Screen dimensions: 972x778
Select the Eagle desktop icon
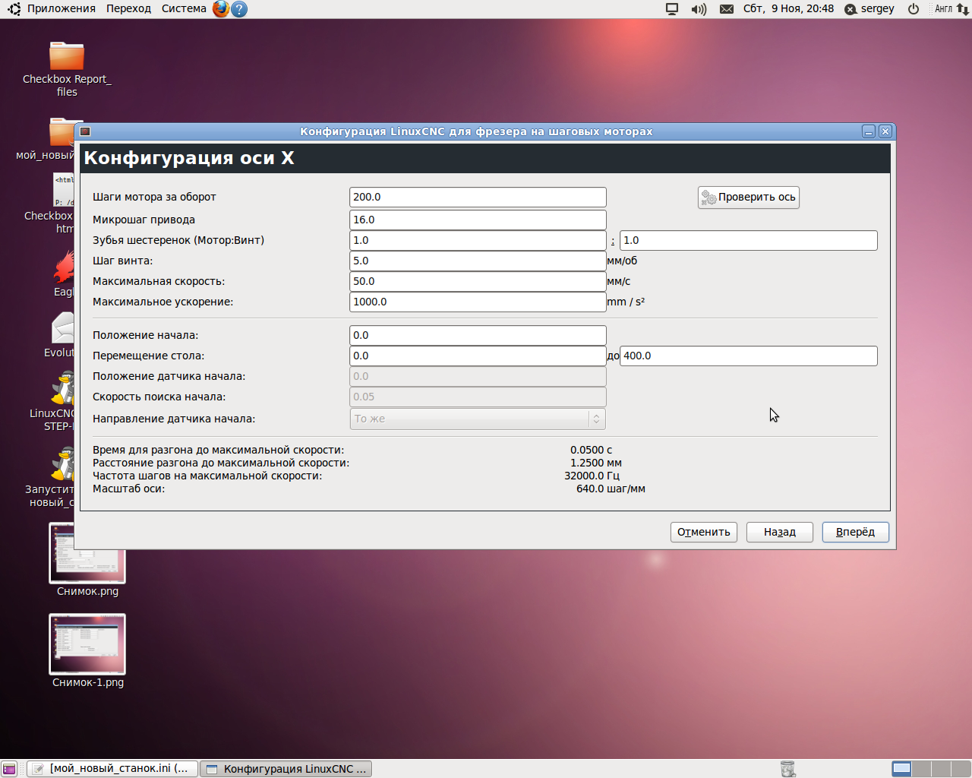(x=65, y=267)
